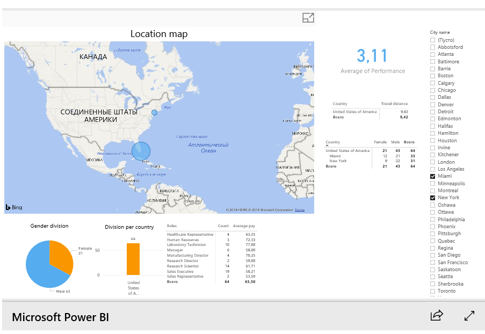Check the (Пусто) checkbox
This screenshot has width=485, height=334.
tap(433, 40)
